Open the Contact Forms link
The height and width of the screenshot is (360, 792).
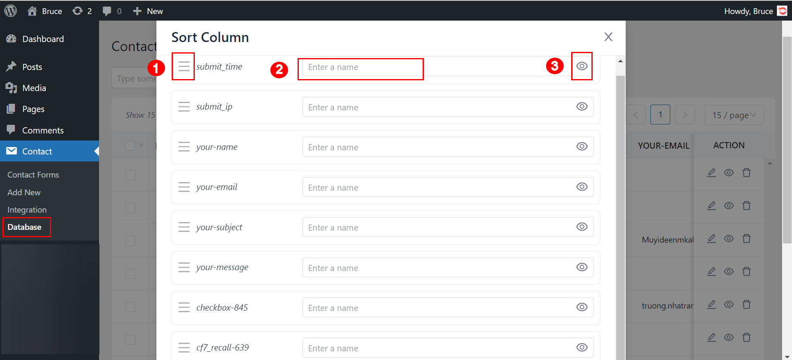click(33, 175)
